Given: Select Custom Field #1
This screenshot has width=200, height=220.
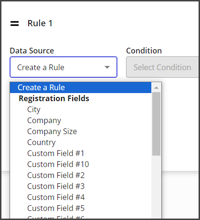Looking at the screenshot, I should coord(81,153).
